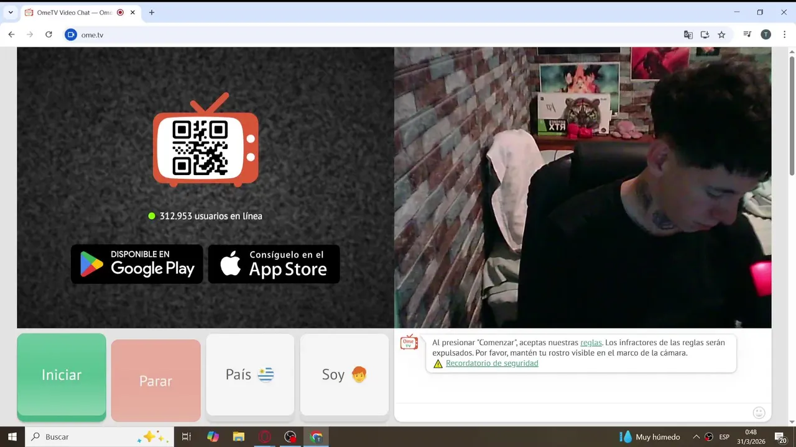796x447 pixels.
Task: Click the red Parar button
Action: click(x=155, y=381)
